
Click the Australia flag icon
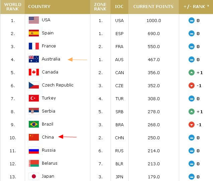[x=34, y=59]
